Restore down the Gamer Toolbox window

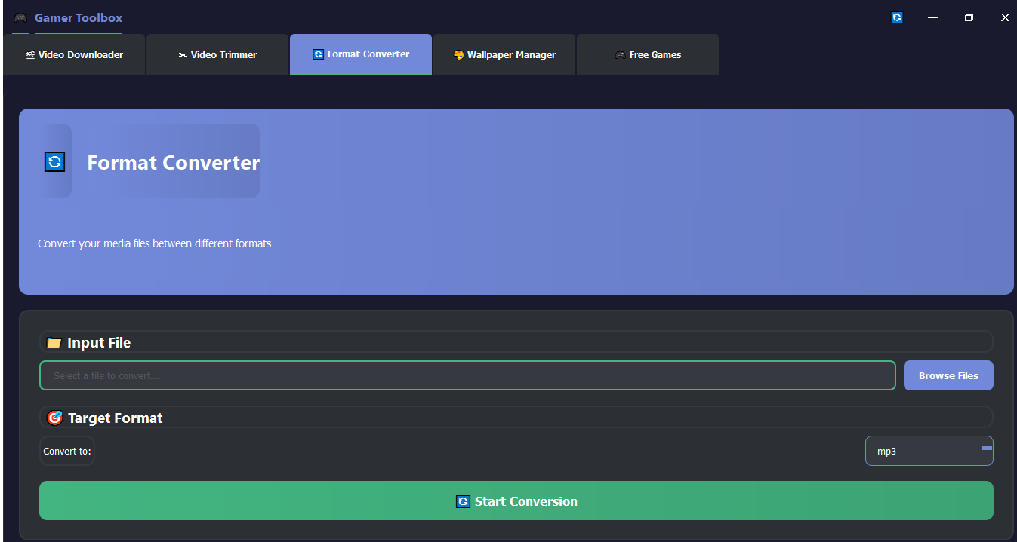969,17
